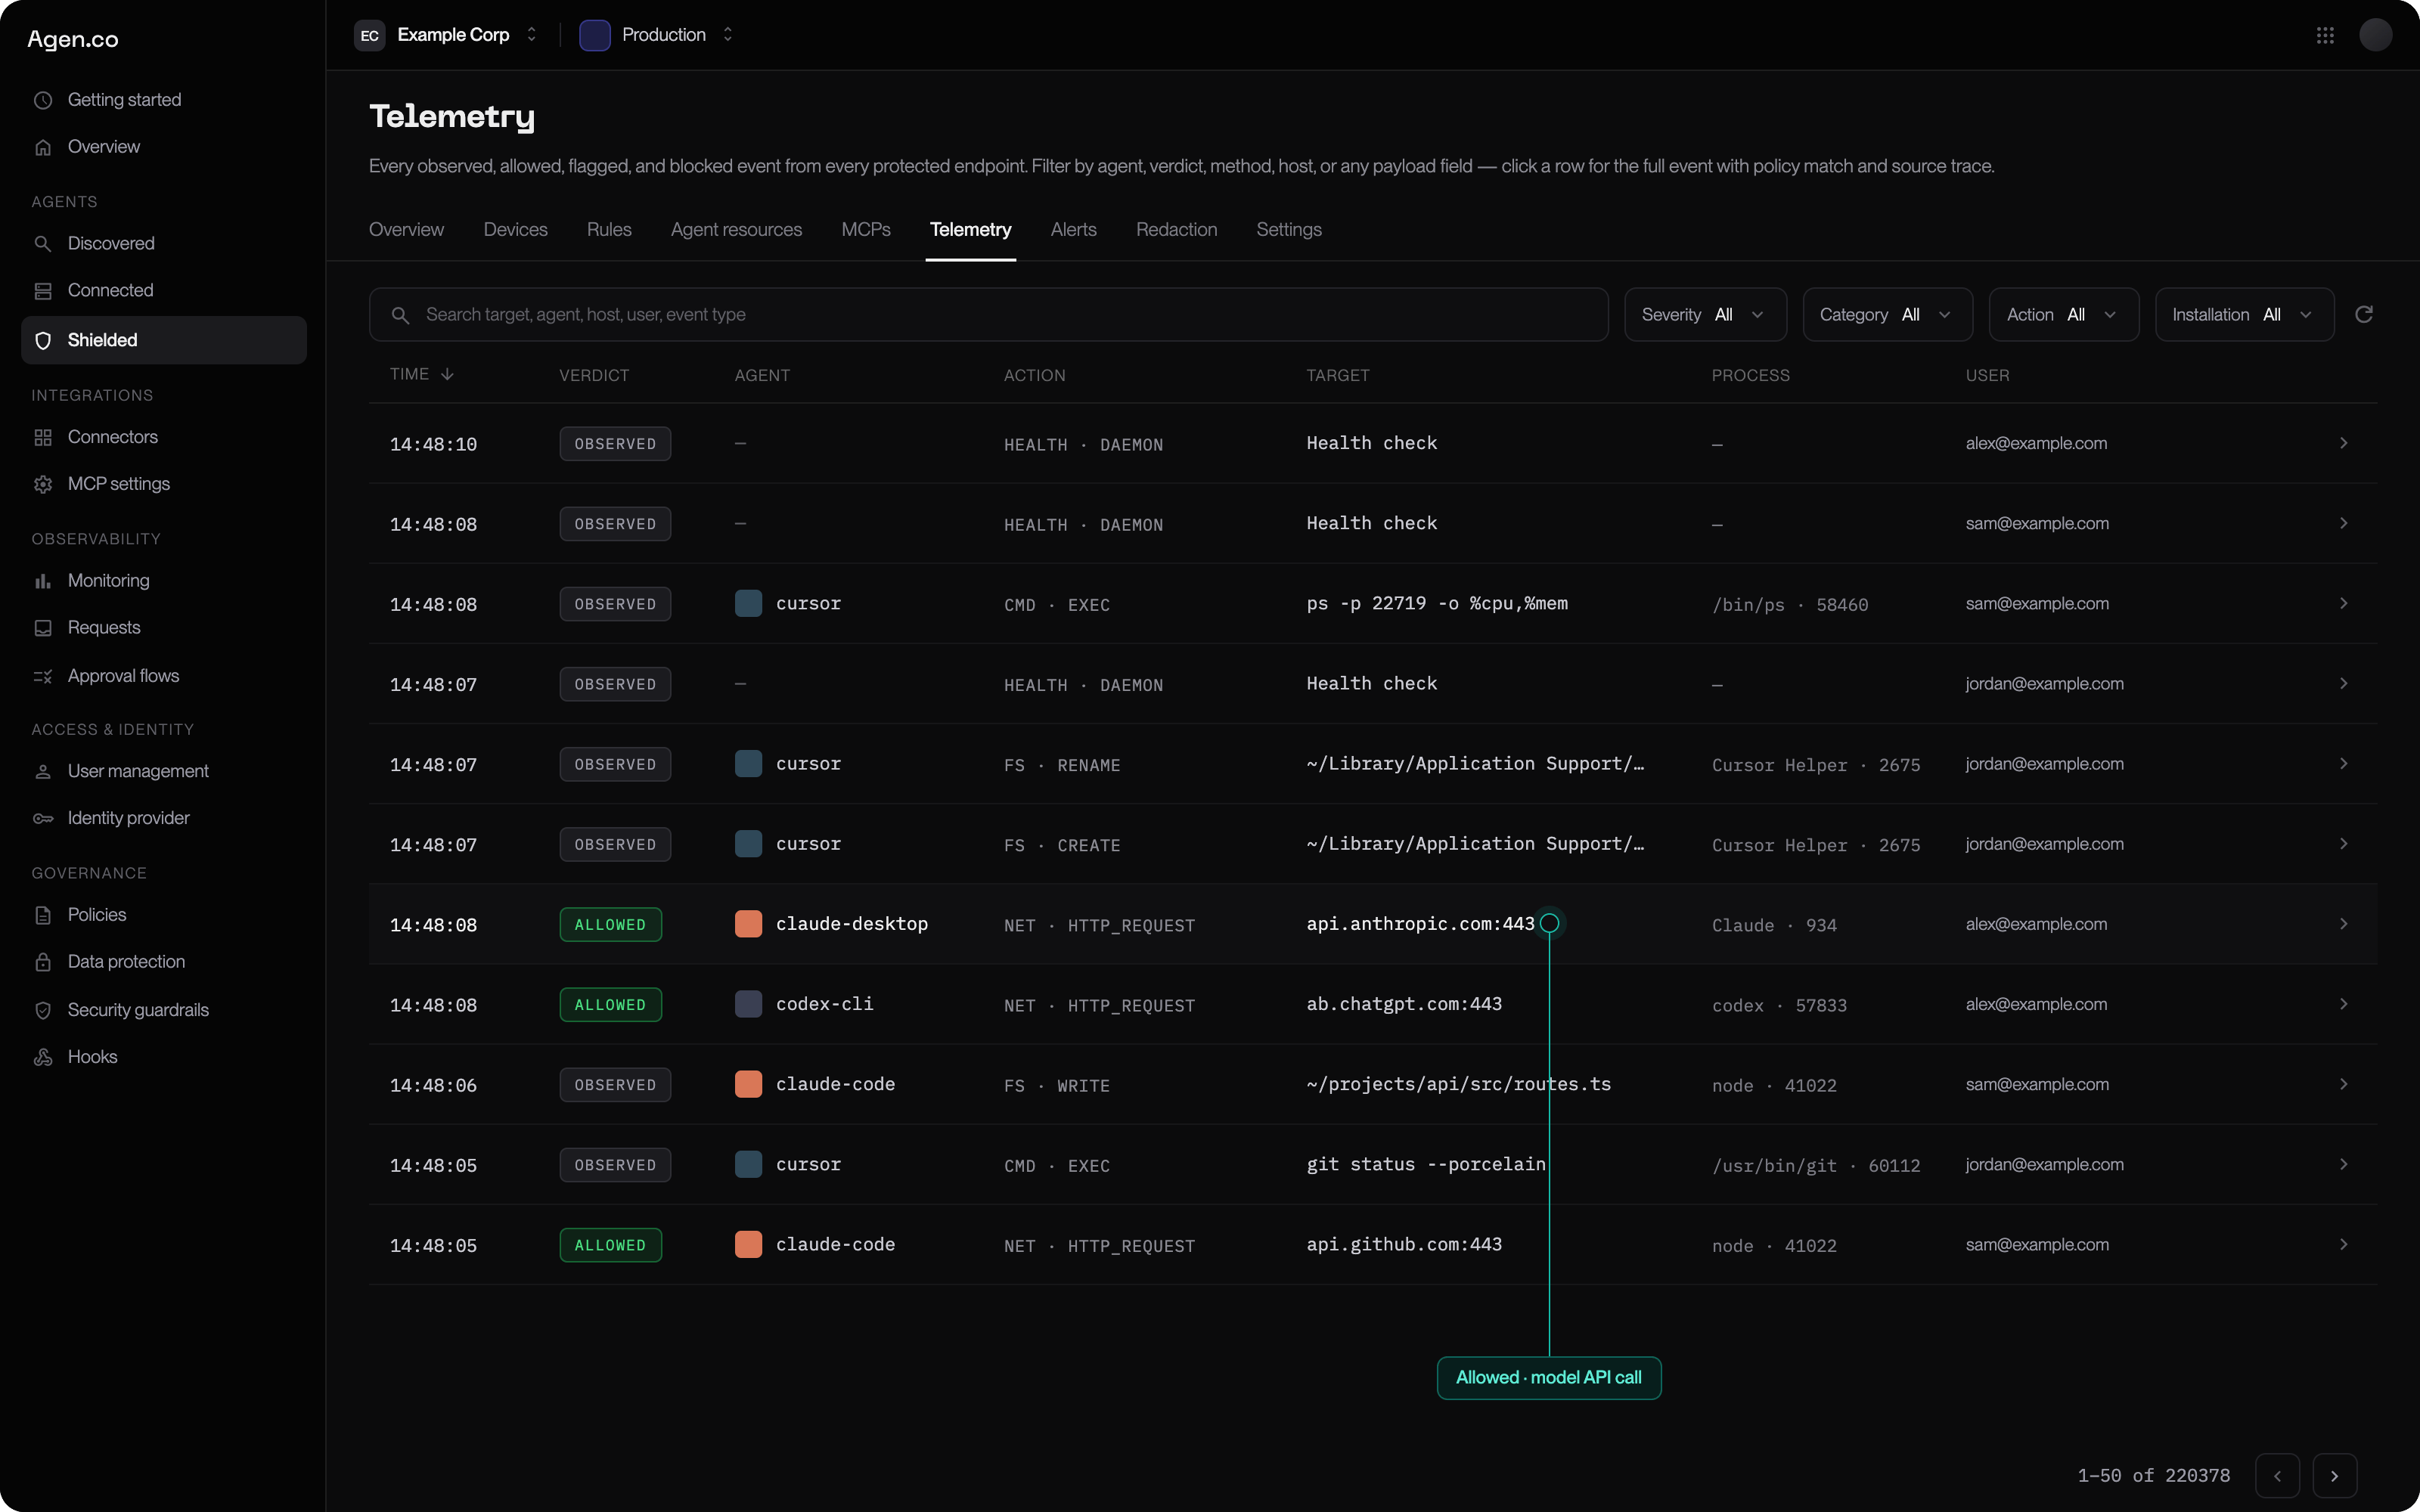This screenshot has width=2420, height=1512.
Task: Open the Action filter dropdown
Action: tap(2063, 315)
